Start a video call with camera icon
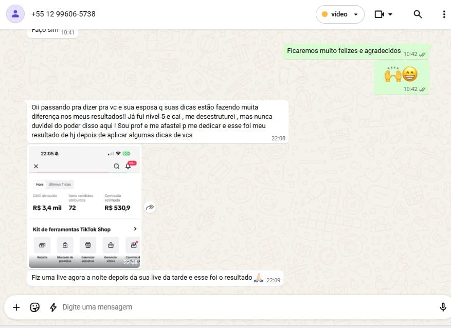 click(x=379, y=14)
